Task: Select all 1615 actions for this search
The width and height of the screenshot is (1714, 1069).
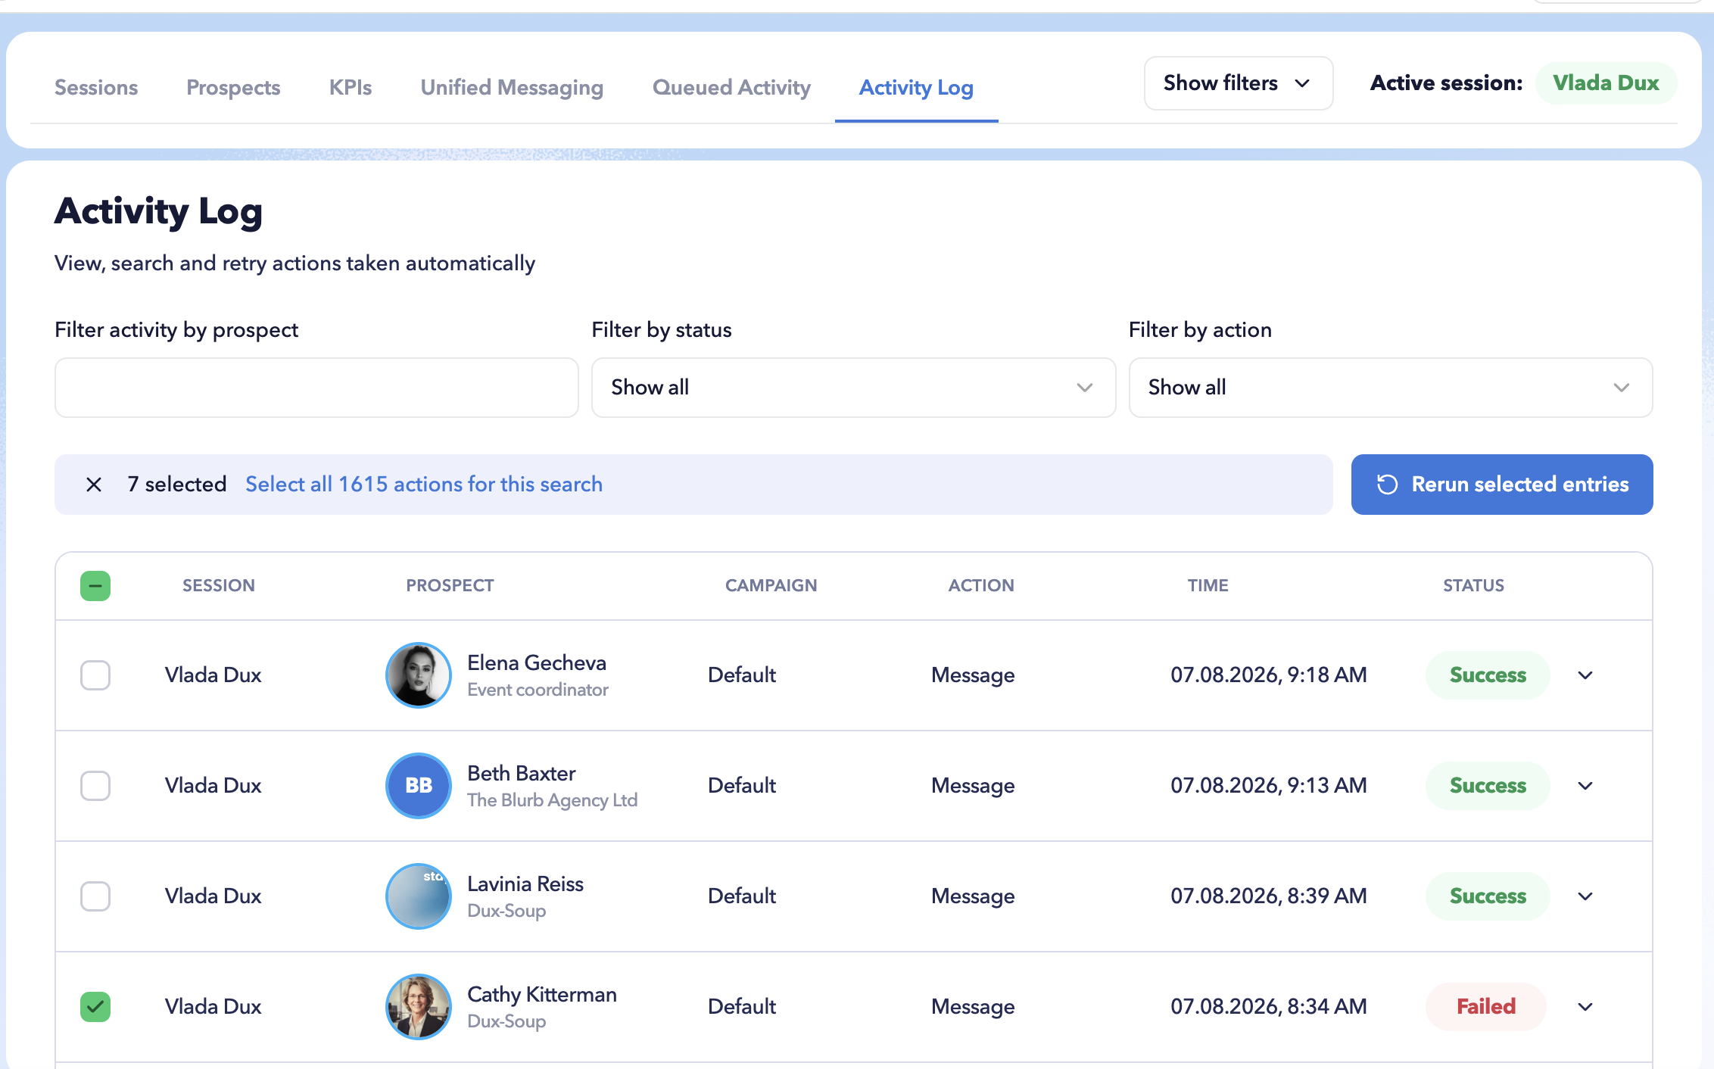Action: pos(424,485)
